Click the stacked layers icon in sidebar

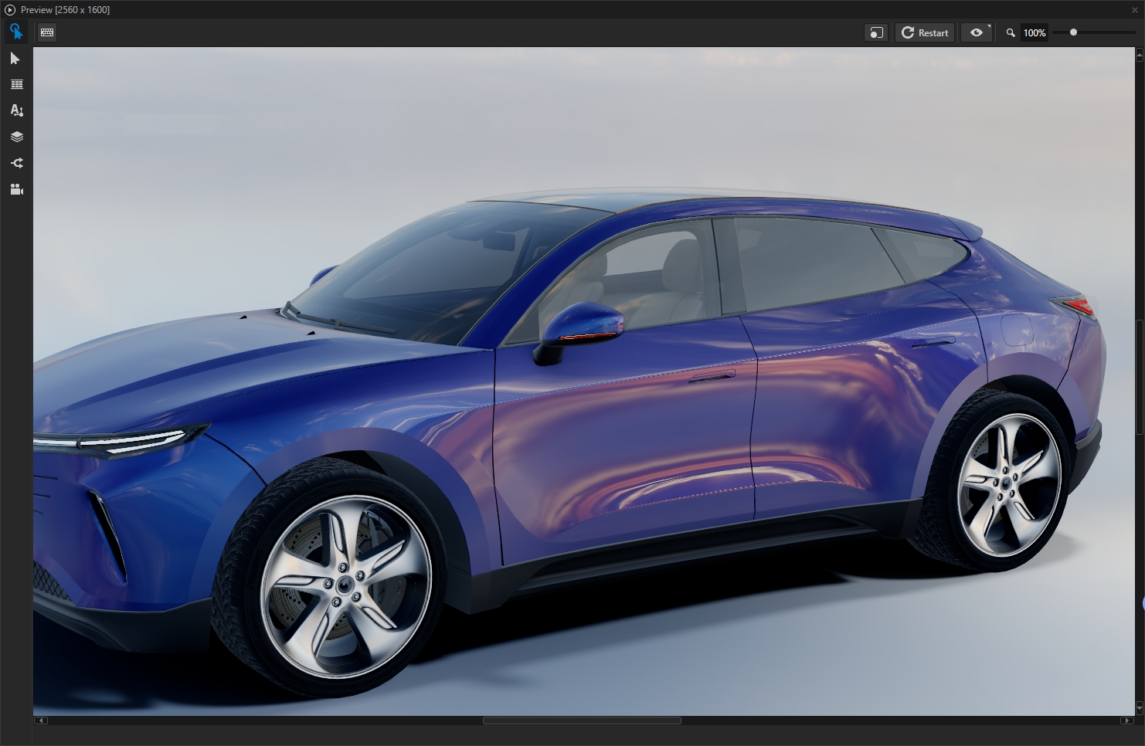pyautogui.click(x=16, y=137)
